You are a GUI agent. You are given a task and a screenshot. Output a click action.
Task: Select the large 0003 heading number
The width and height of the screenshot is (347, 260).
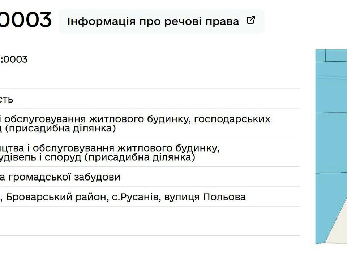[x=26, y=20]
